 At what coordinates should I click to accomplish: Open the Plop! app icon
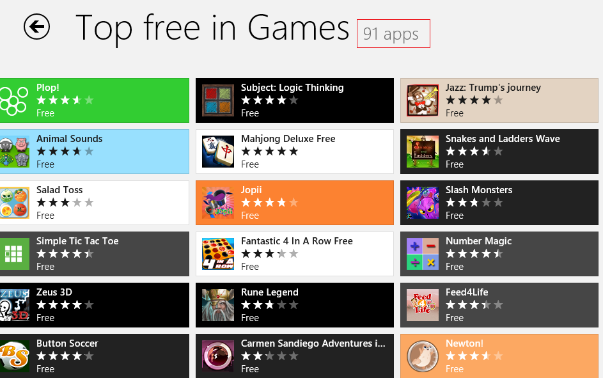pyautogui.click(x=14, y=100)
